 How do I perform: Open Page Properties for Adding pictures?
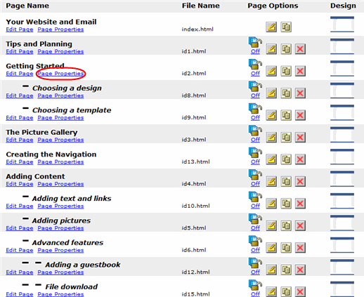[60, 228]
